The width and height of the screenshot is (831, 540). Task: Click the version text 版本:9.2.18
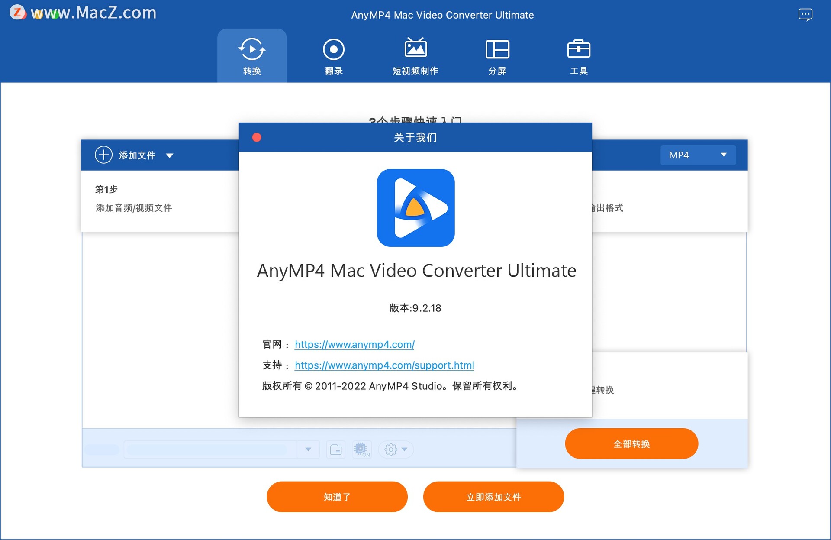click(x=415, y=308)
